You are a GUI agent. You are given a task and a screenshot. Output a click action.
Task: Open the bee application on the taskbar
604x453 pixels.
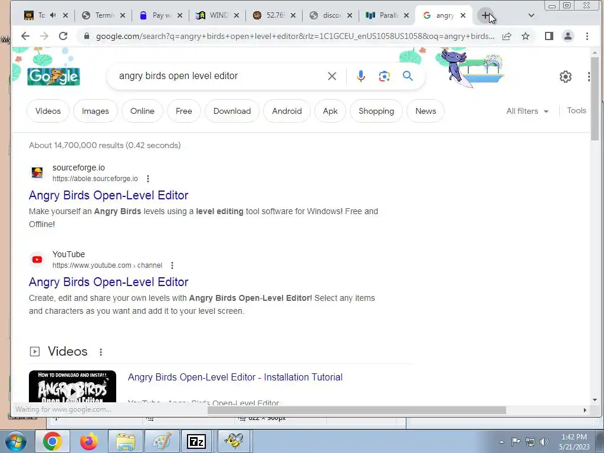tap(234, 441)
